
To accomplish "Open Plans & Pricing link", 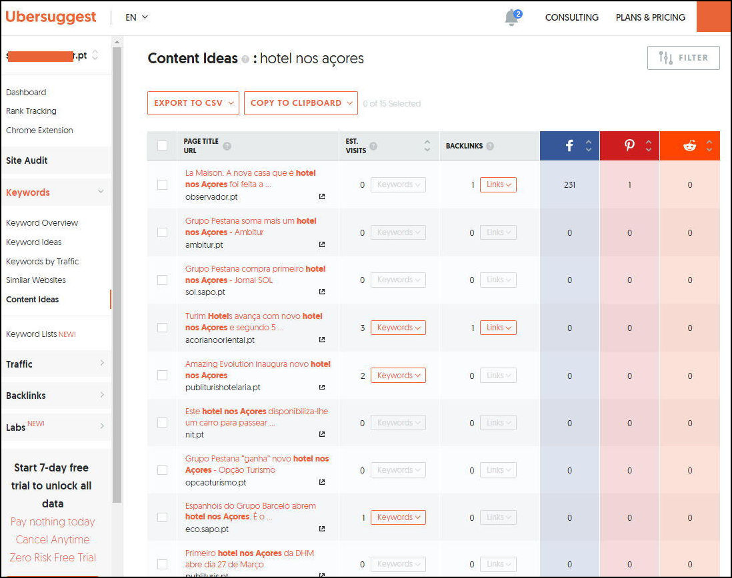I will 650,17.
